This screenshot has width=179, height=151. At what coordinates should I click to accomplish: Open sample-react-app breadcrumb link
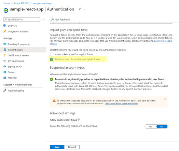click(42, 3)
